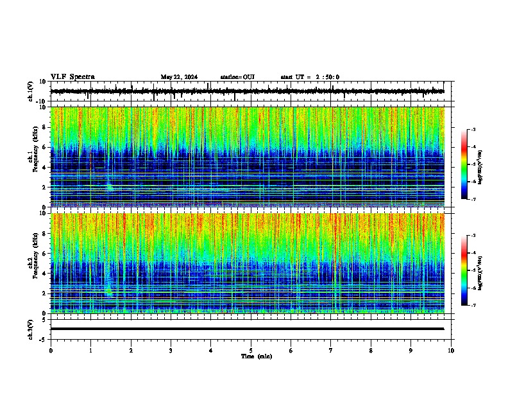The image size is (508, 393).
Task: Select the date text "May 22, 2024"
Action: (179, 77)
